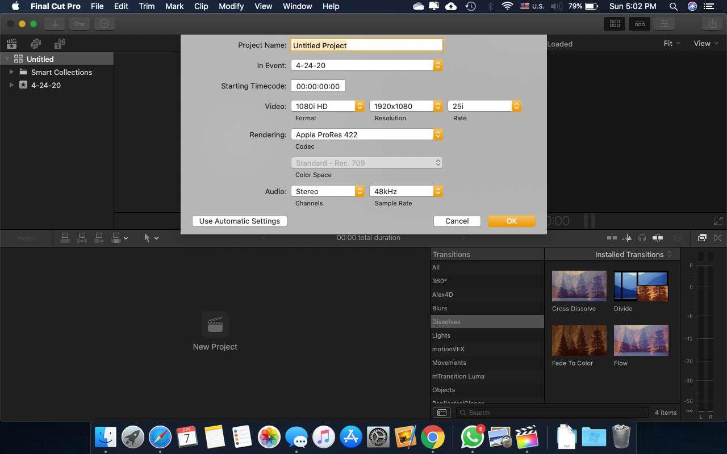Select the Cross Dissolve transition thumbnail
Viewport: 727px width, 454px height.
tap(579, 286)
